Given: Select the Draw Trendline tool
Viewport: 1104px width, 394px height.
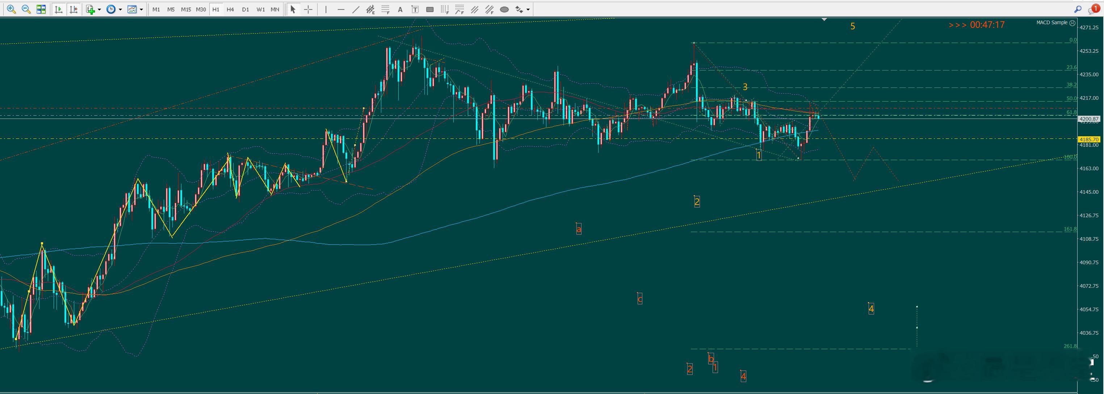Looking at the screenshot, I should point(356,9).
